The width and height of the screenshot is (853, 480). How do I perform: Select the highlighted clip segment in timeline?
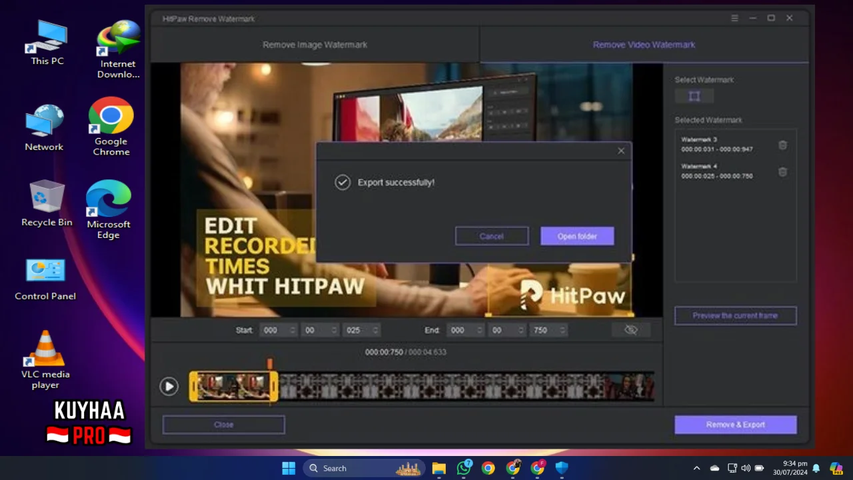point(234,387)
